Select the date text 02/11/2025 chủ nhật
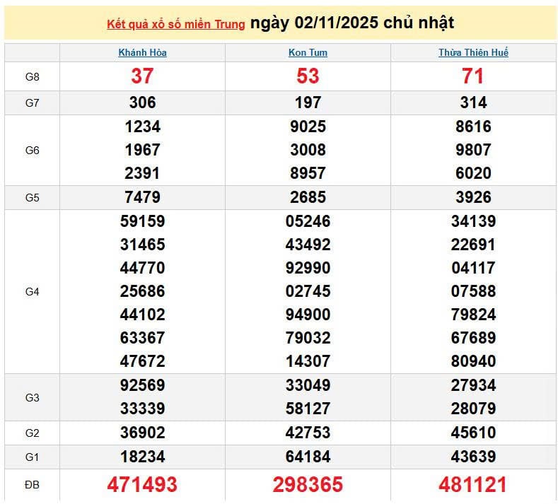This screenshot has height=504, width=558. [352, 23]
